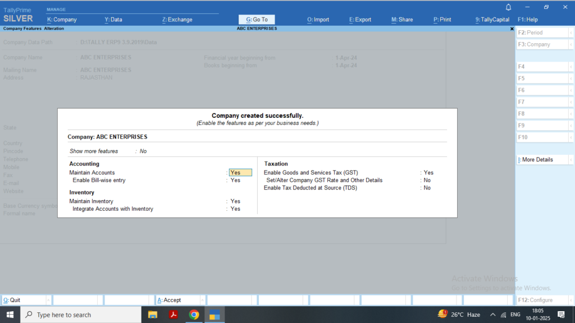The image size is (575, 323).
Task: Click the network icon in system tray
Action: click(x=504, y=315)
